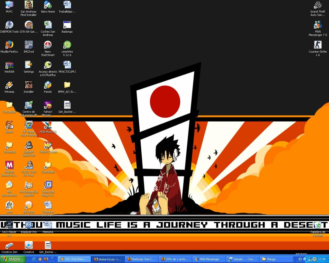The height and width of the screenshot is (263, 329).
Task: Open Creative Zen shortcut
Action: [9, 247]
